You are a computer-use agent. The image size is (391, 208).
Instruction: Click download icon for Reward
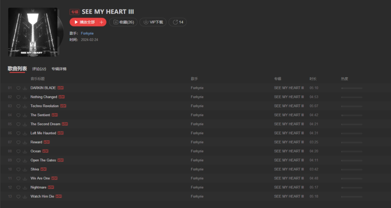click(25, 142)
